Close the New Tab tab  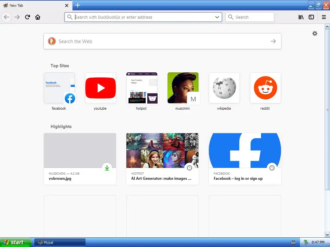click(67, 5)
